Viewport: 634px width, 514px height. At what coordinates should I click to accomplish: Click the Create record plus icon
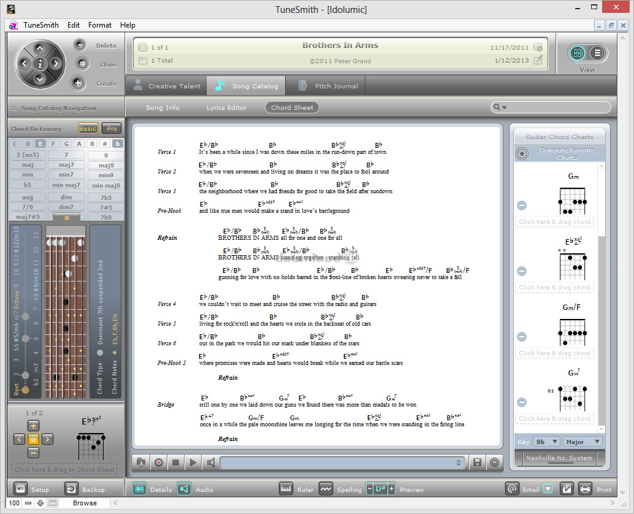pos(78,83)
